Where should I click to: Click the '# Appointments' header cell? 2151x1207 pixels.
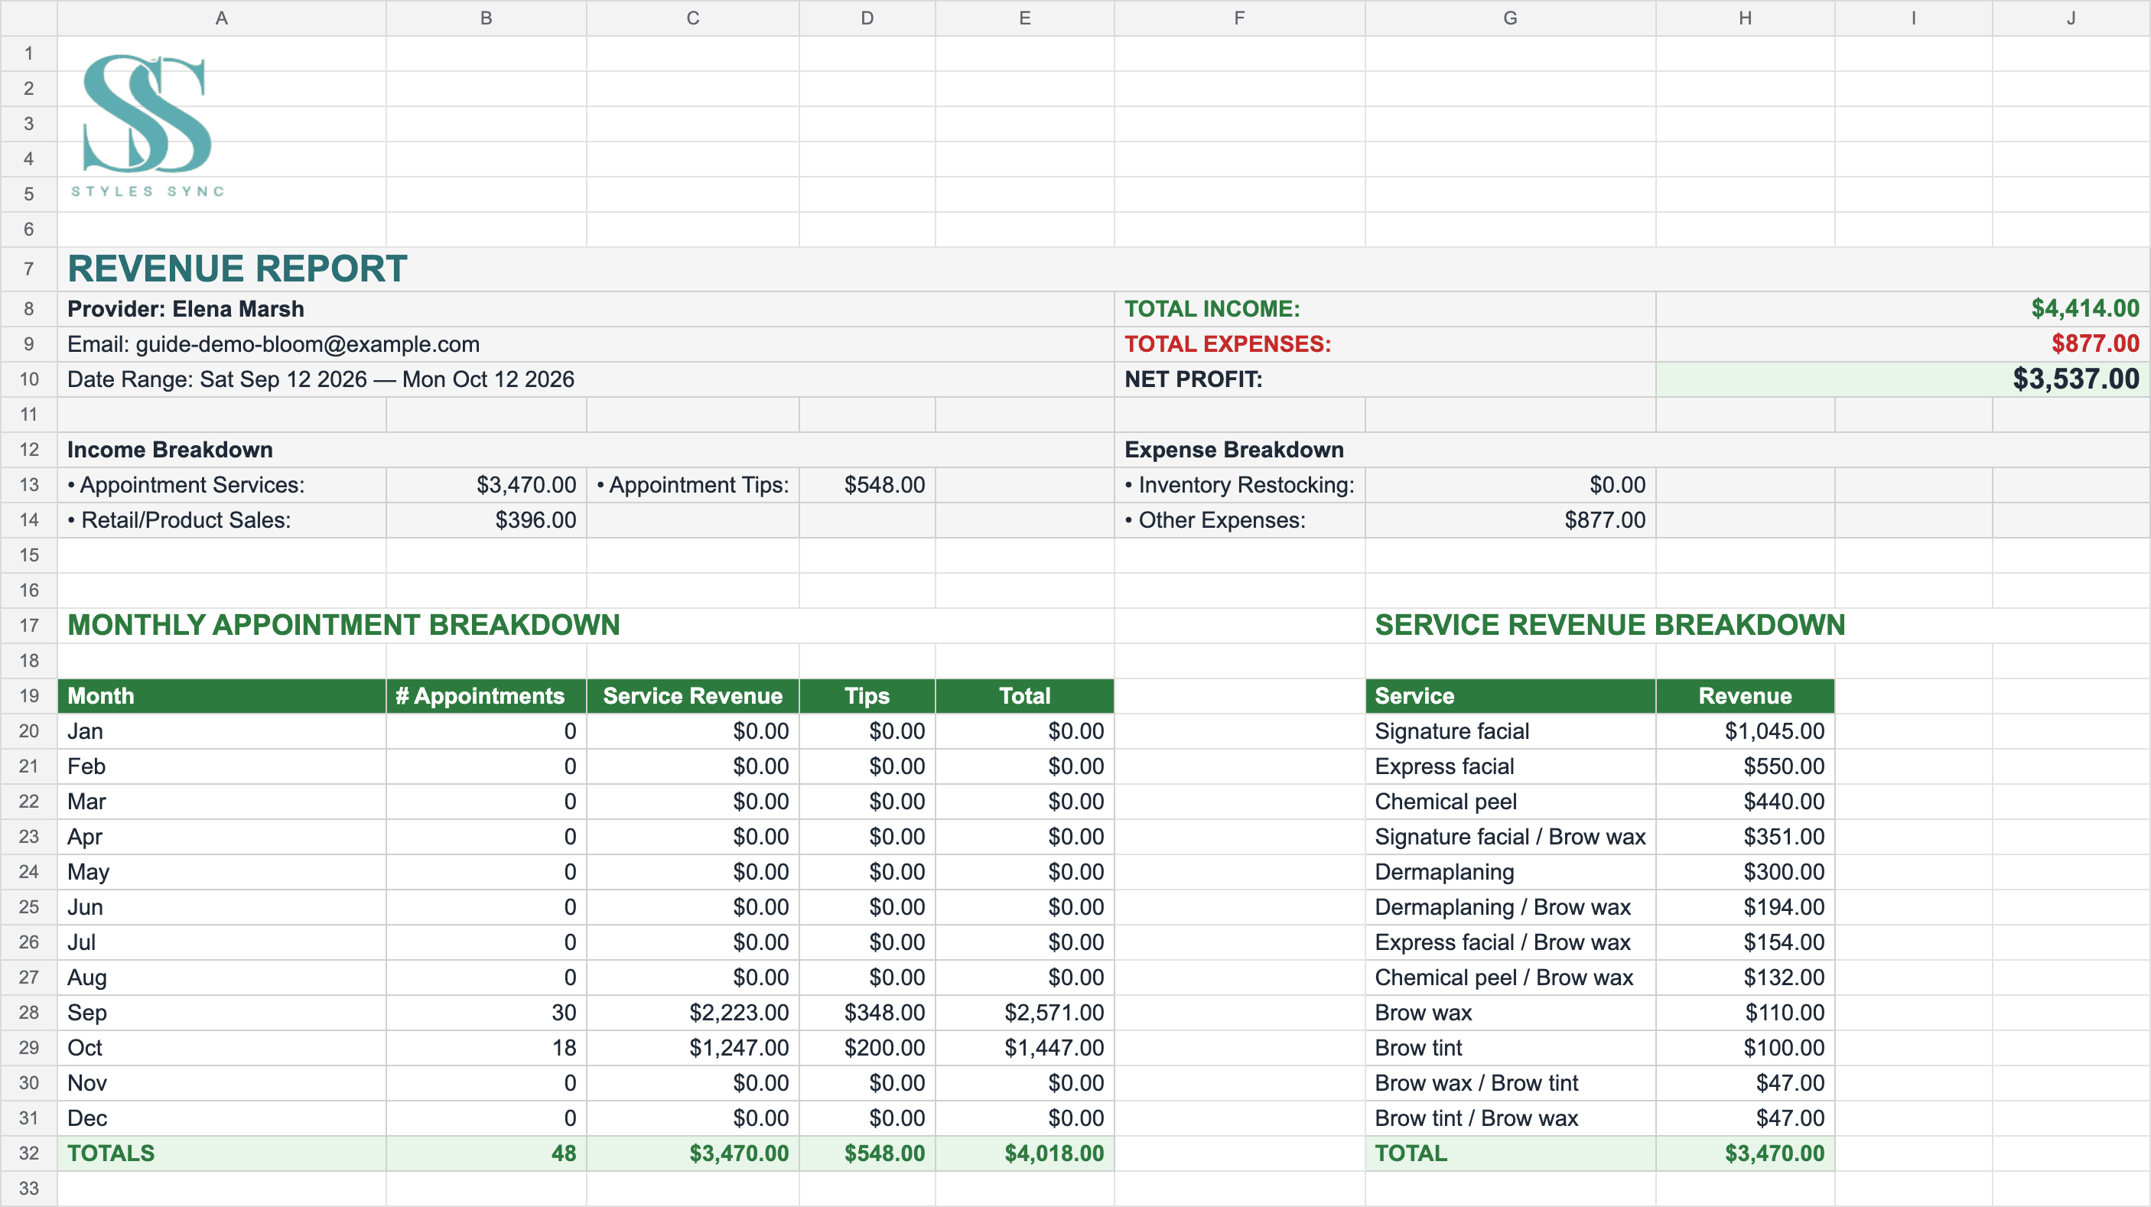[486, 696]
